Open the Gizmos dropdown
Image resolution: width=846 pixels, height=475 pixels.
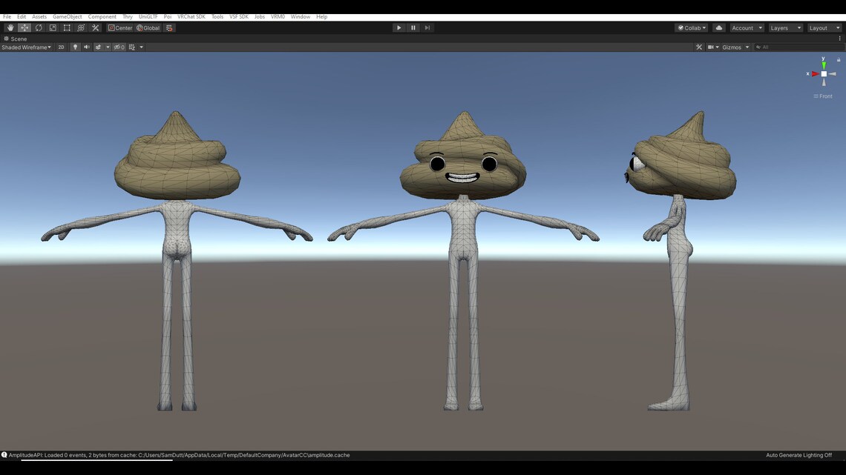click(x=733, y=47)
